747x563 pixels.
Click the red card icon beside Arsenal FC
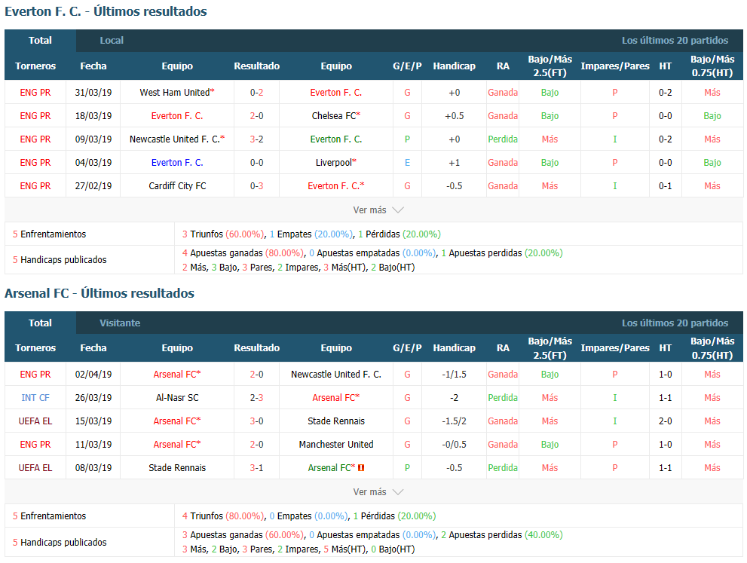pos(361,468)
